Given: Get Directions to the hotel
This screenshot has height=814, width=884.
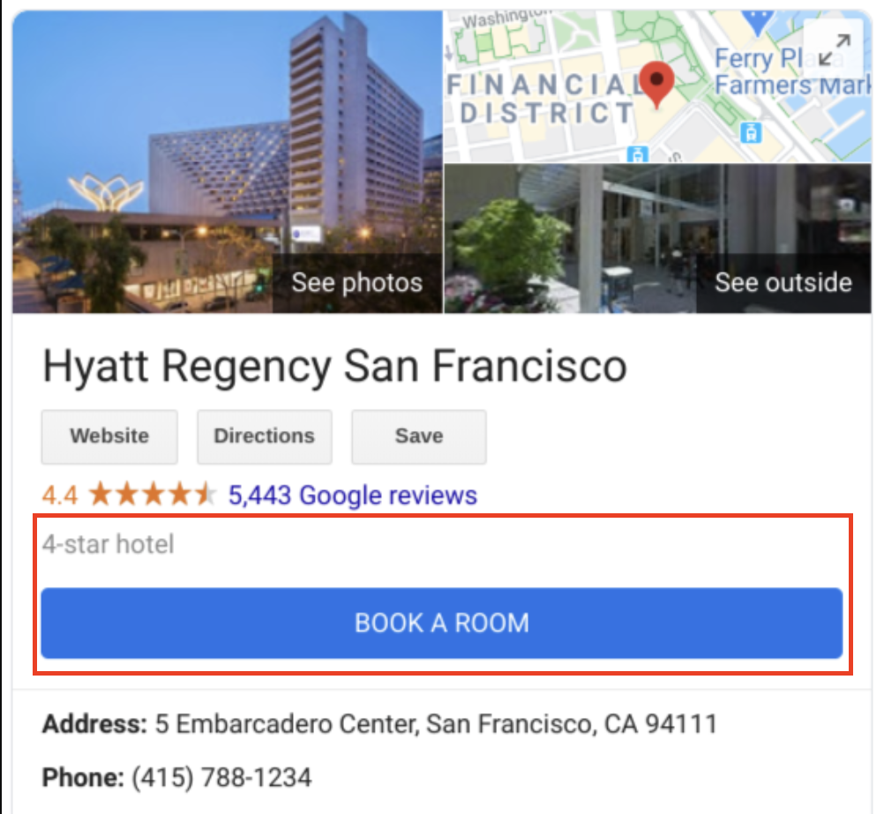Looking at the screenshot, I should pos(265,437).
